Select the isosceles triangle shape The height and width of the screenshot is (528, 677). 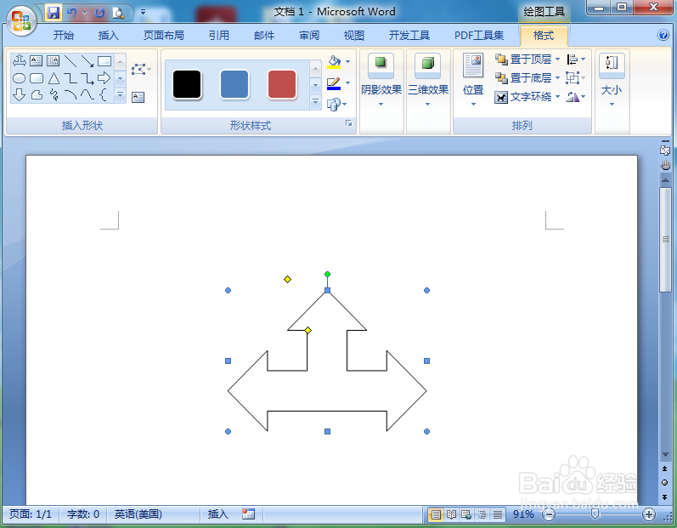54,78
